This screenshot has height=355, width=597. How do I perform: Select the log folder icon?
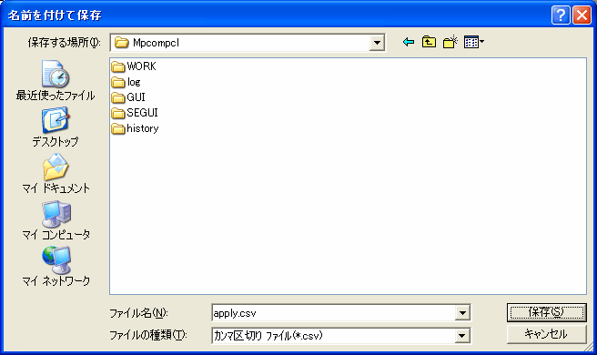tap(118, 82)
